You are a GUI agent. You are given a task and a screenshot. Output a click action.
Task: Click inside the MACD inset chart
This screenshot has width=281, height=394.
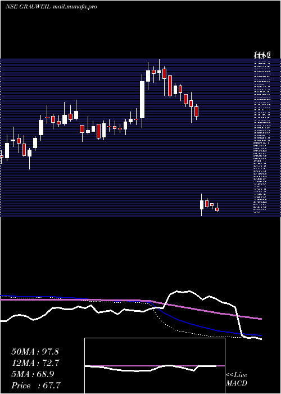pyautogui.click(x=155, y=366)
